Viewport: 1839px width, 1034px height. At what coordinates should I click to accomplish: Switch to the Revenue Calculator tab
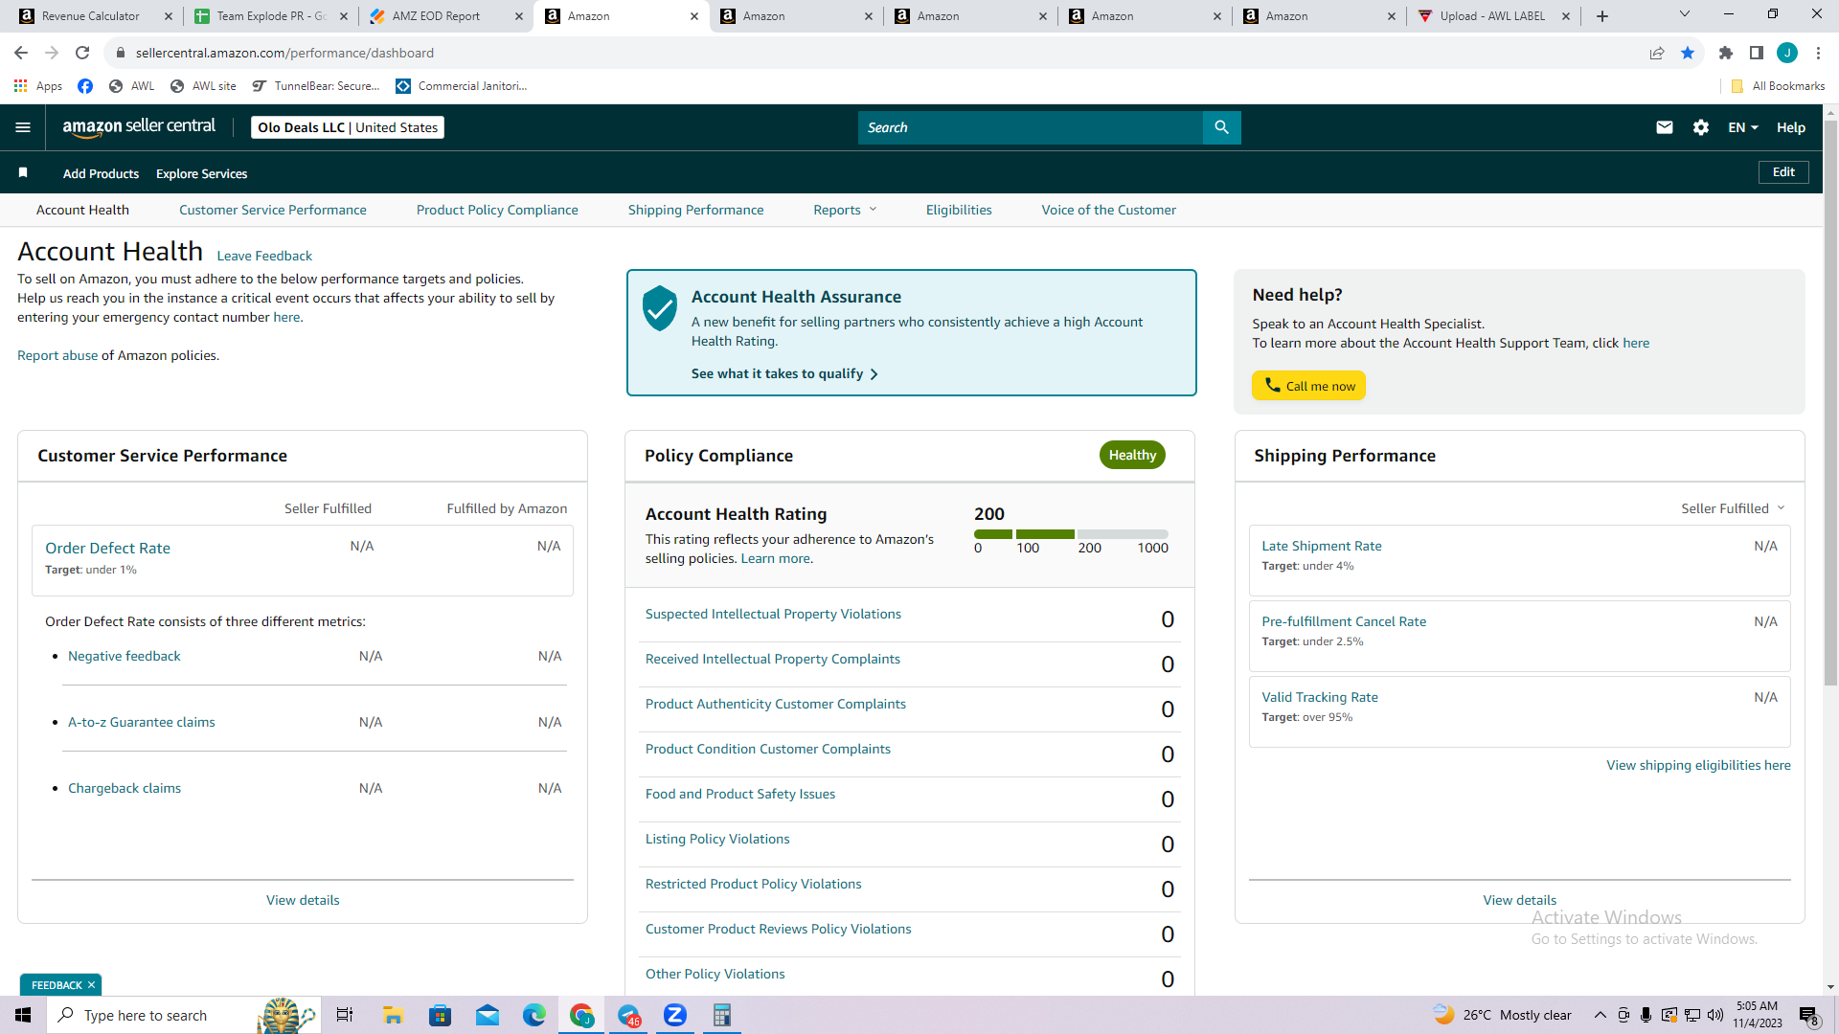[x=91, y=16]
